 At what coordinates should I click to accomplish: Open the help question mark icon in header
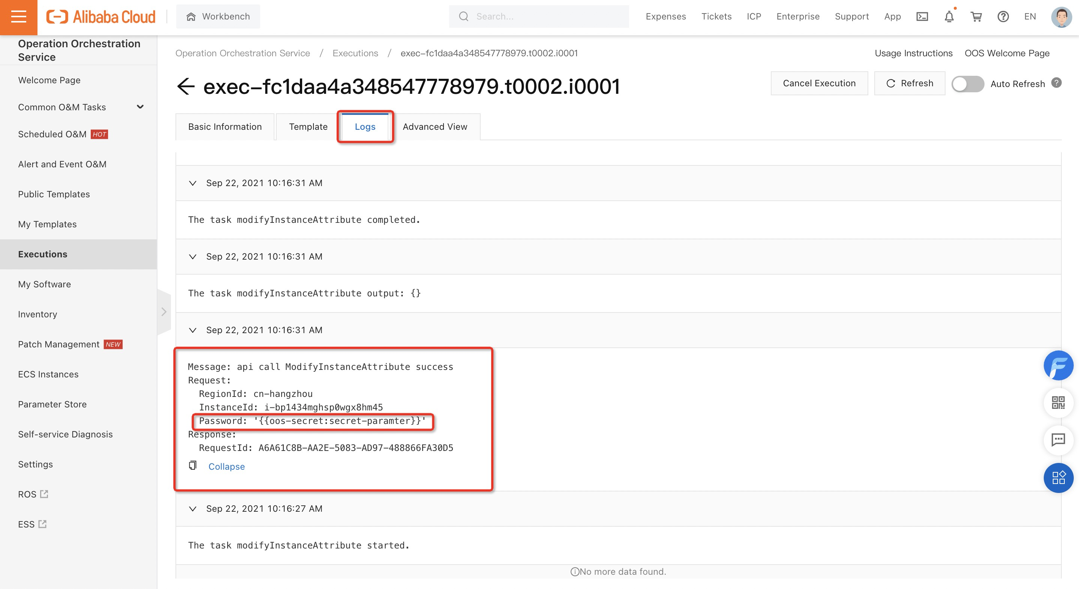point(1003,17)
